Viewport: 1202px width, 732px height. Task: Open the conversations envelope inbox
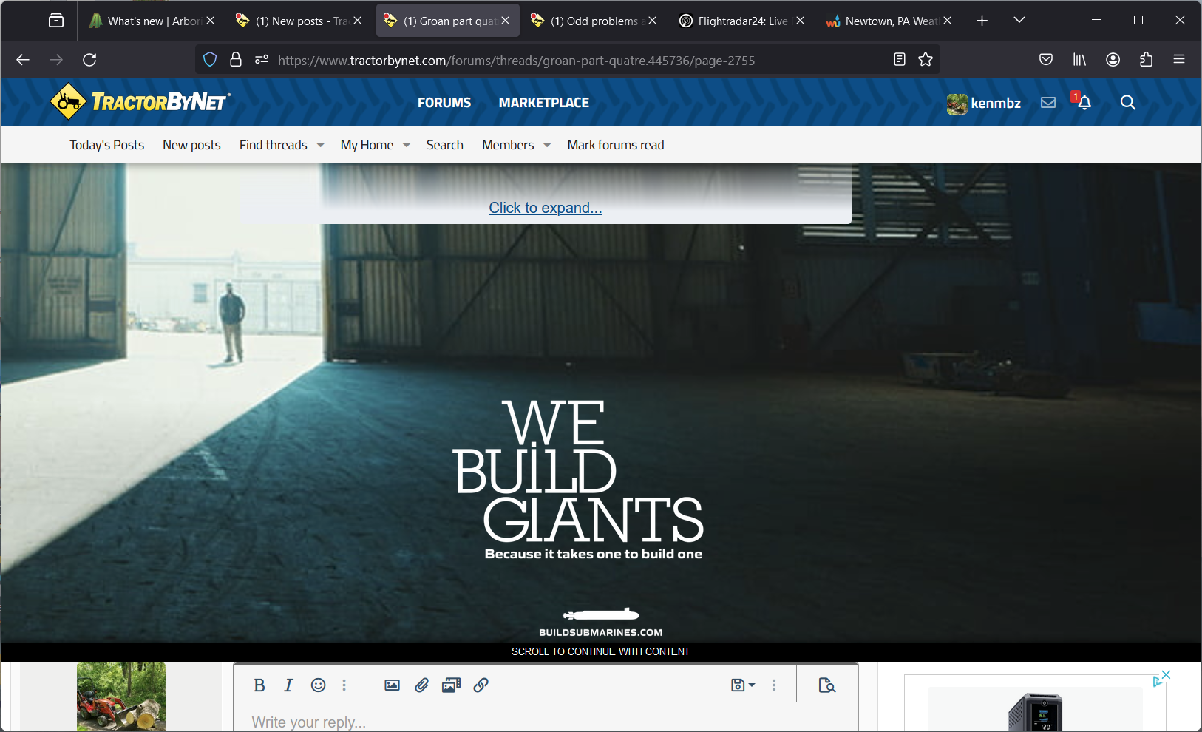tap(1048, 103)
